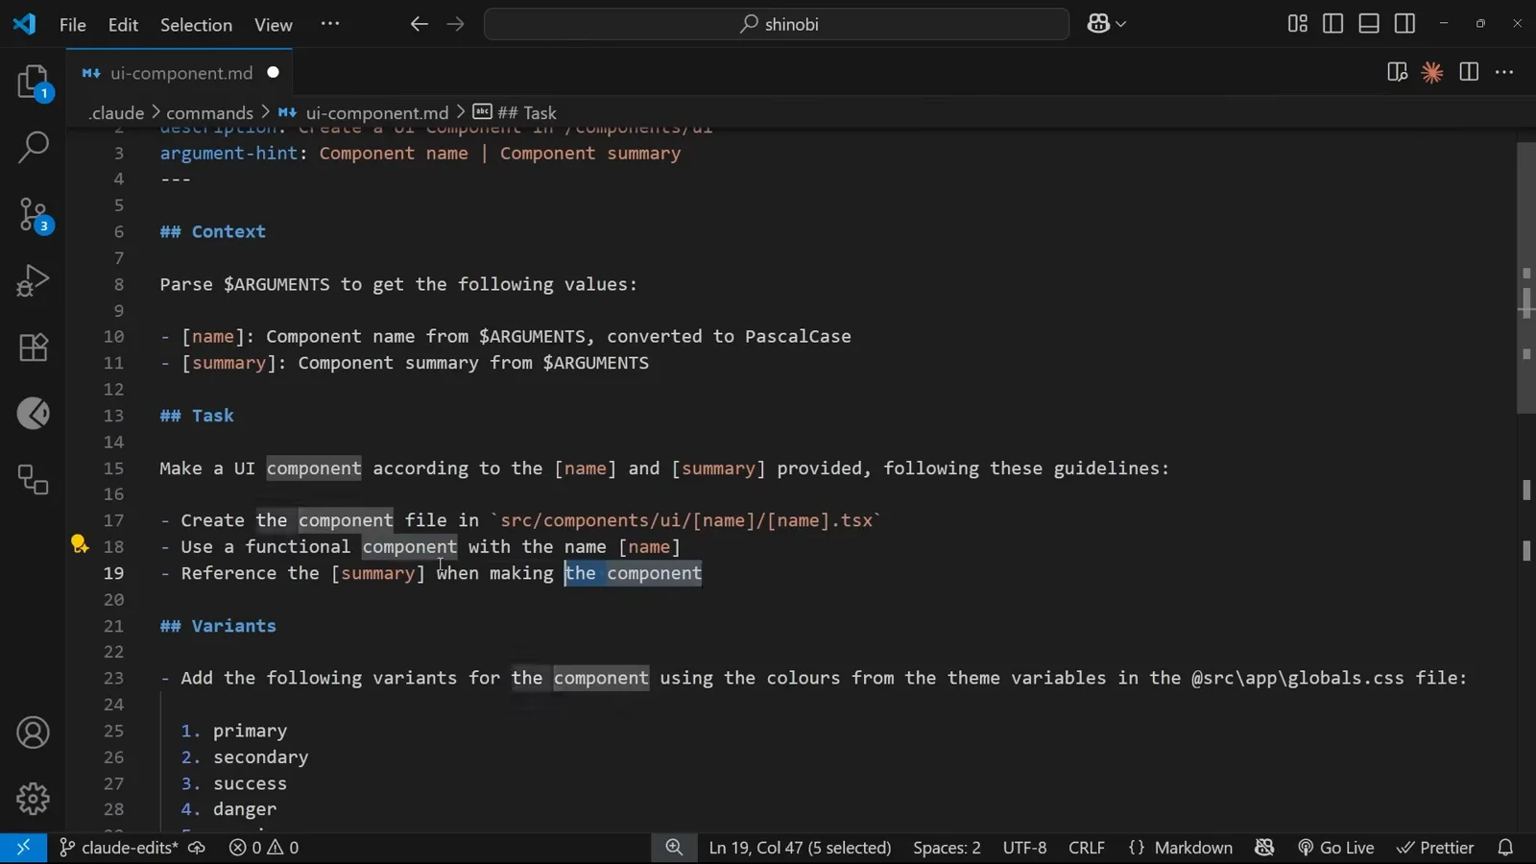Open the bottom activity bar view above Accounts

point(34,480)
